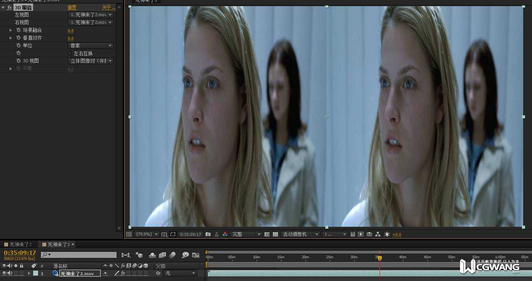Toggle stopwatch for 3D 视图 property

coord(18,61)
